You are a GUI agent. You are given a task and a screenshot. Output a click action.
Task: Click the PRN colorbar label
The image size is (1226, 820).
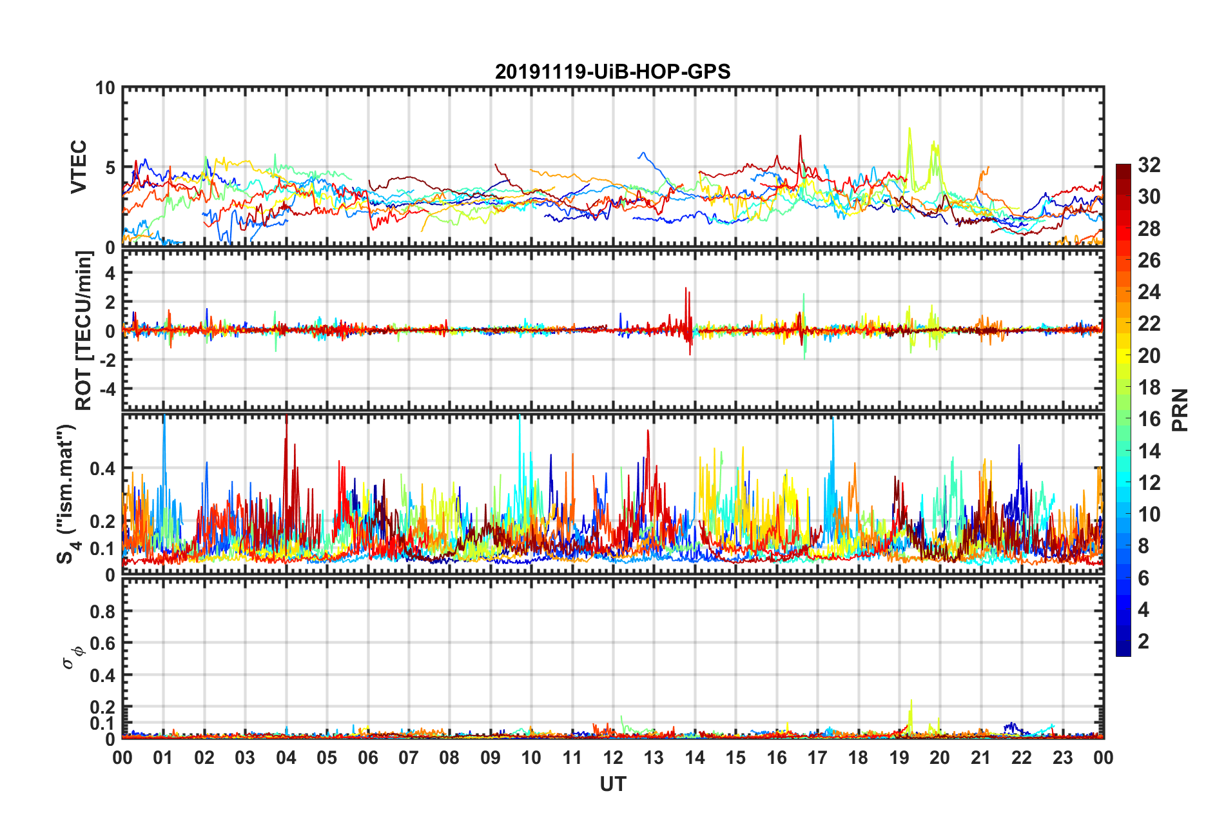(x=1180, y=410)
